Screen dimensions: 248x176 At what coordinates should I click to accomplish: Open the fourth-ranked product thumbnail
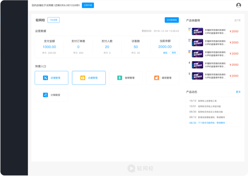coord(197,65)
